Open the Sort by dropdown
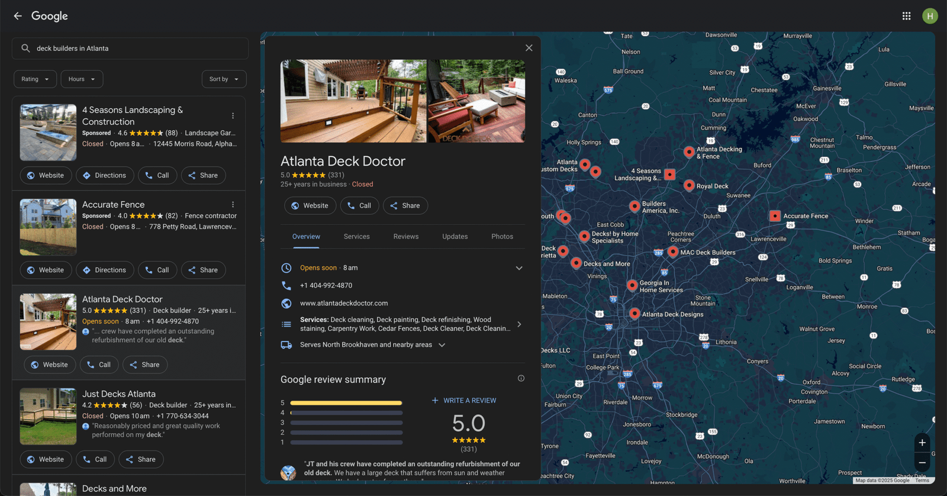Viewport: 947px width, 496px height. point(224,79)
